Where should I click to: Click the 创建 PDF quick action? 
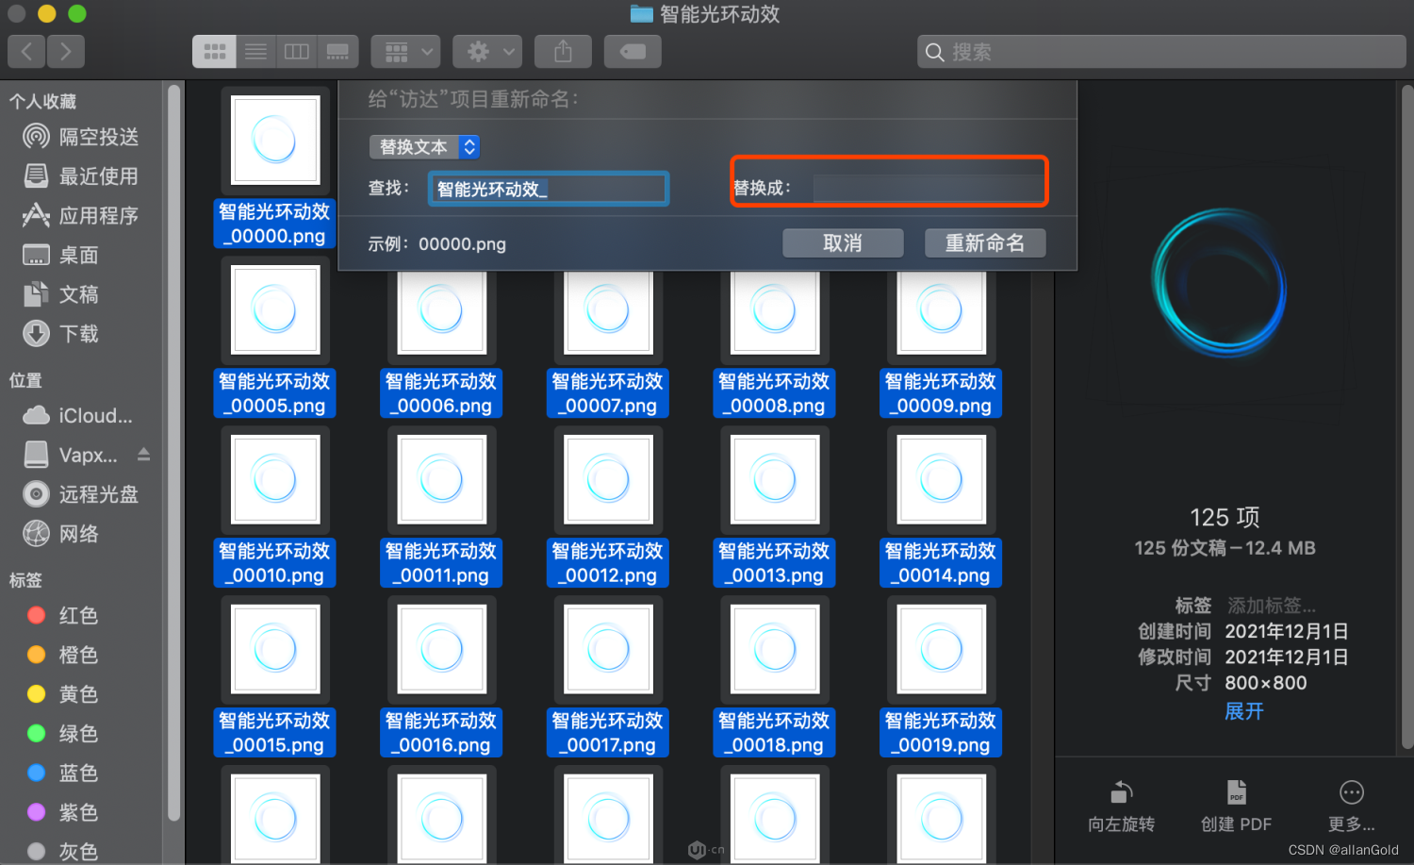click(1236, 802)
